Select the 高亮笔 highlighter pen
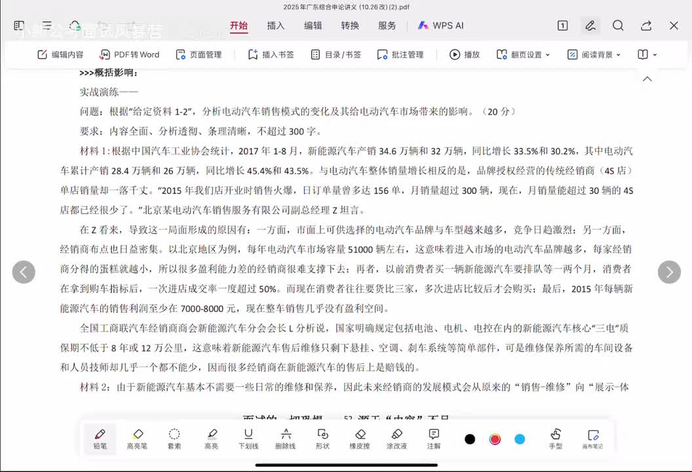This screenshot has width=692, height=472. 137,439
